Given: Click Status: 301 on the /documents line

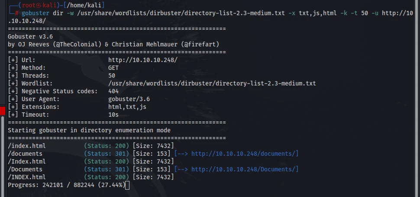Looking at the screenshot, I should pos(107,154).
